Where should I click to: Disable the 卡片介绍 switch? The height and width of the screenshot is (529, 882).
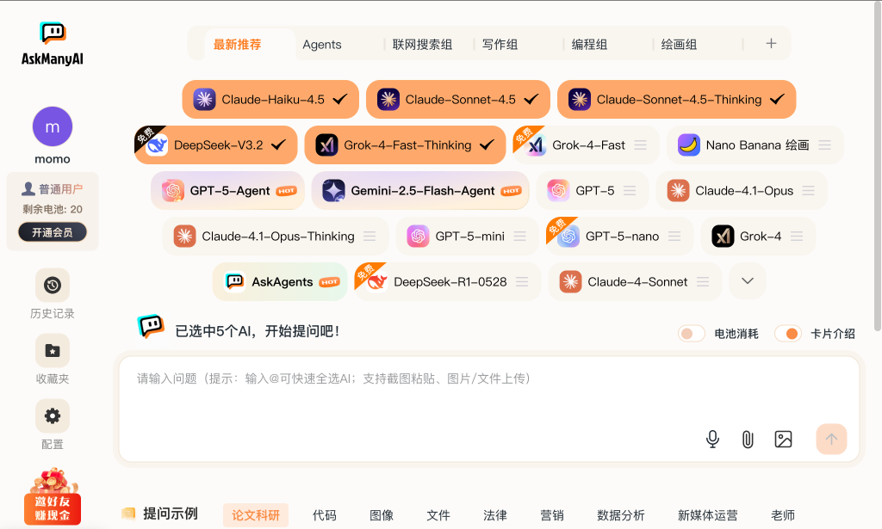coord(787,334)
